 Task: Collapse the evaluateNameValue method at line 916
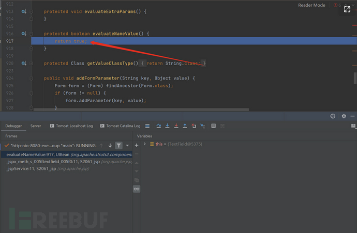(32, 34)
